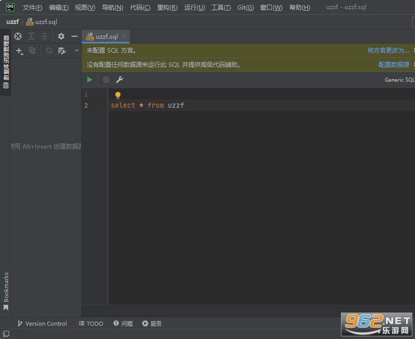Hide the database panel with minus icon
The image size is (415, 339).
point(75,36)
